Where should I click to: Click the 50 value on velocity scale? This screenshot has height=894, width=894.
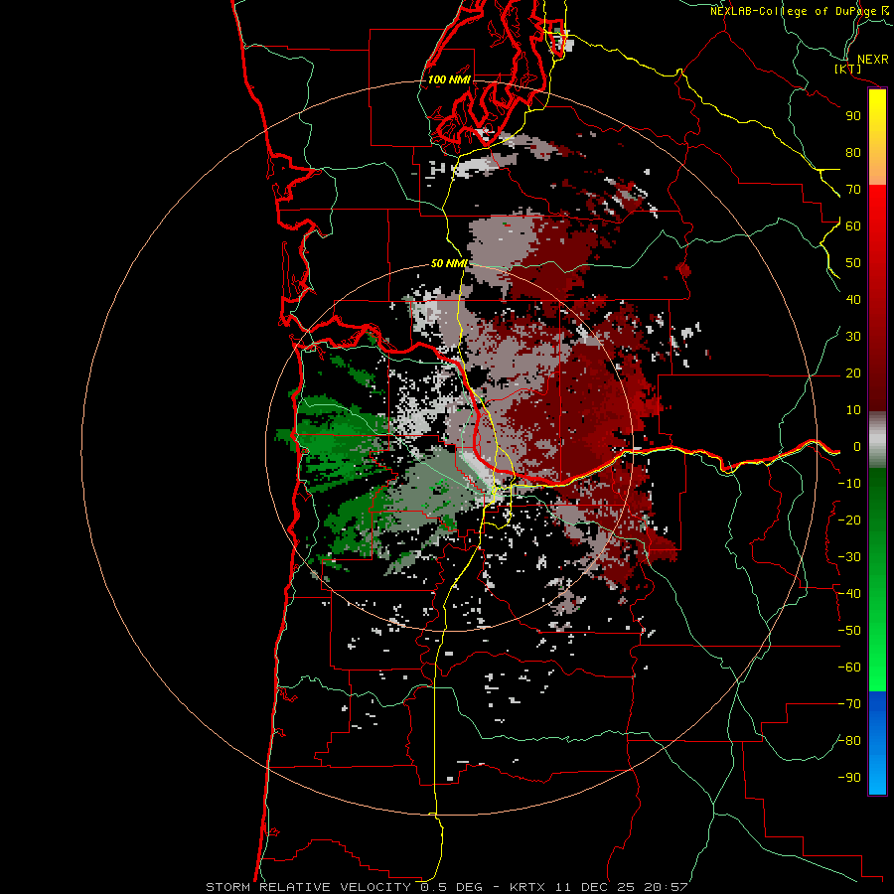pyautogui.click(x=853, y=263)
